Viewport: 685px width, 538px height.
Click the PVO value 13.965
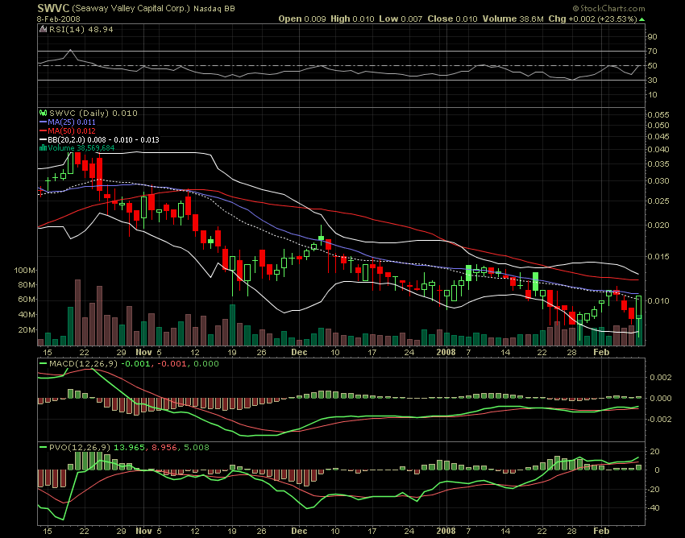click(129, 448)
